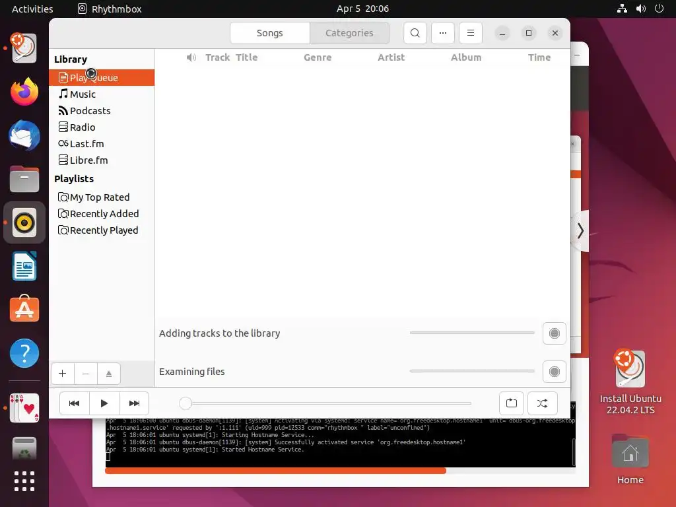This screenshot has width=676, height=507.
Task: Toggle shuffle mode
Action: 543,403
